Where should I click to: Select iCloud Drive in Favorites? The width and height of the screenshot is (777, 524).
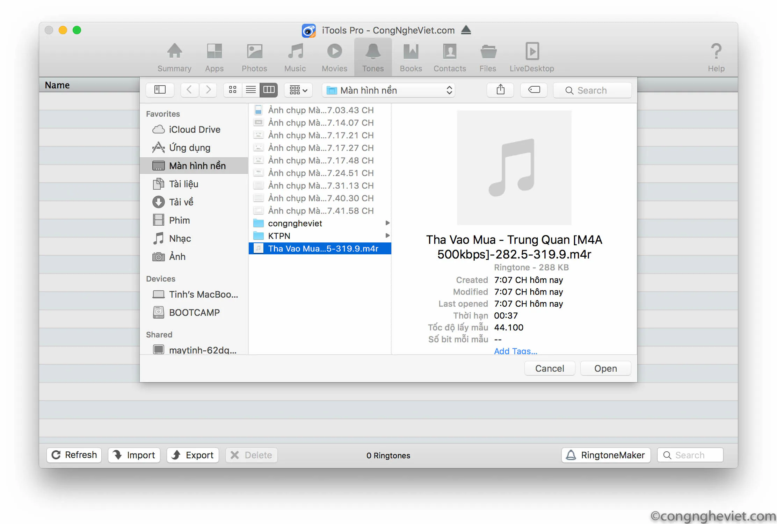(x=194, y=130)
